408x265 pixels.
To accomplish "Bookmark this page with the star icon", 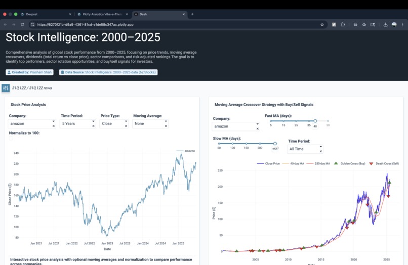I will 322,24.
